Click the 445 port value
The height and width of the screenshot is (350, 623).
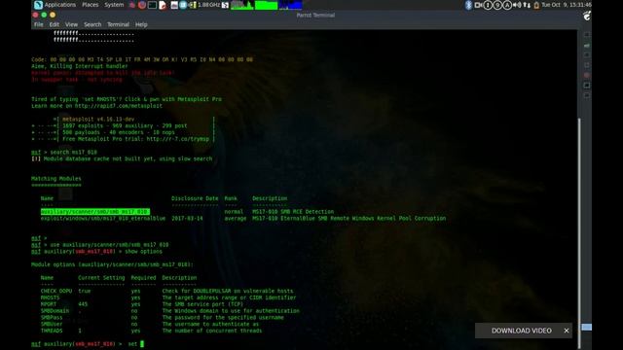tap(83, 304)
